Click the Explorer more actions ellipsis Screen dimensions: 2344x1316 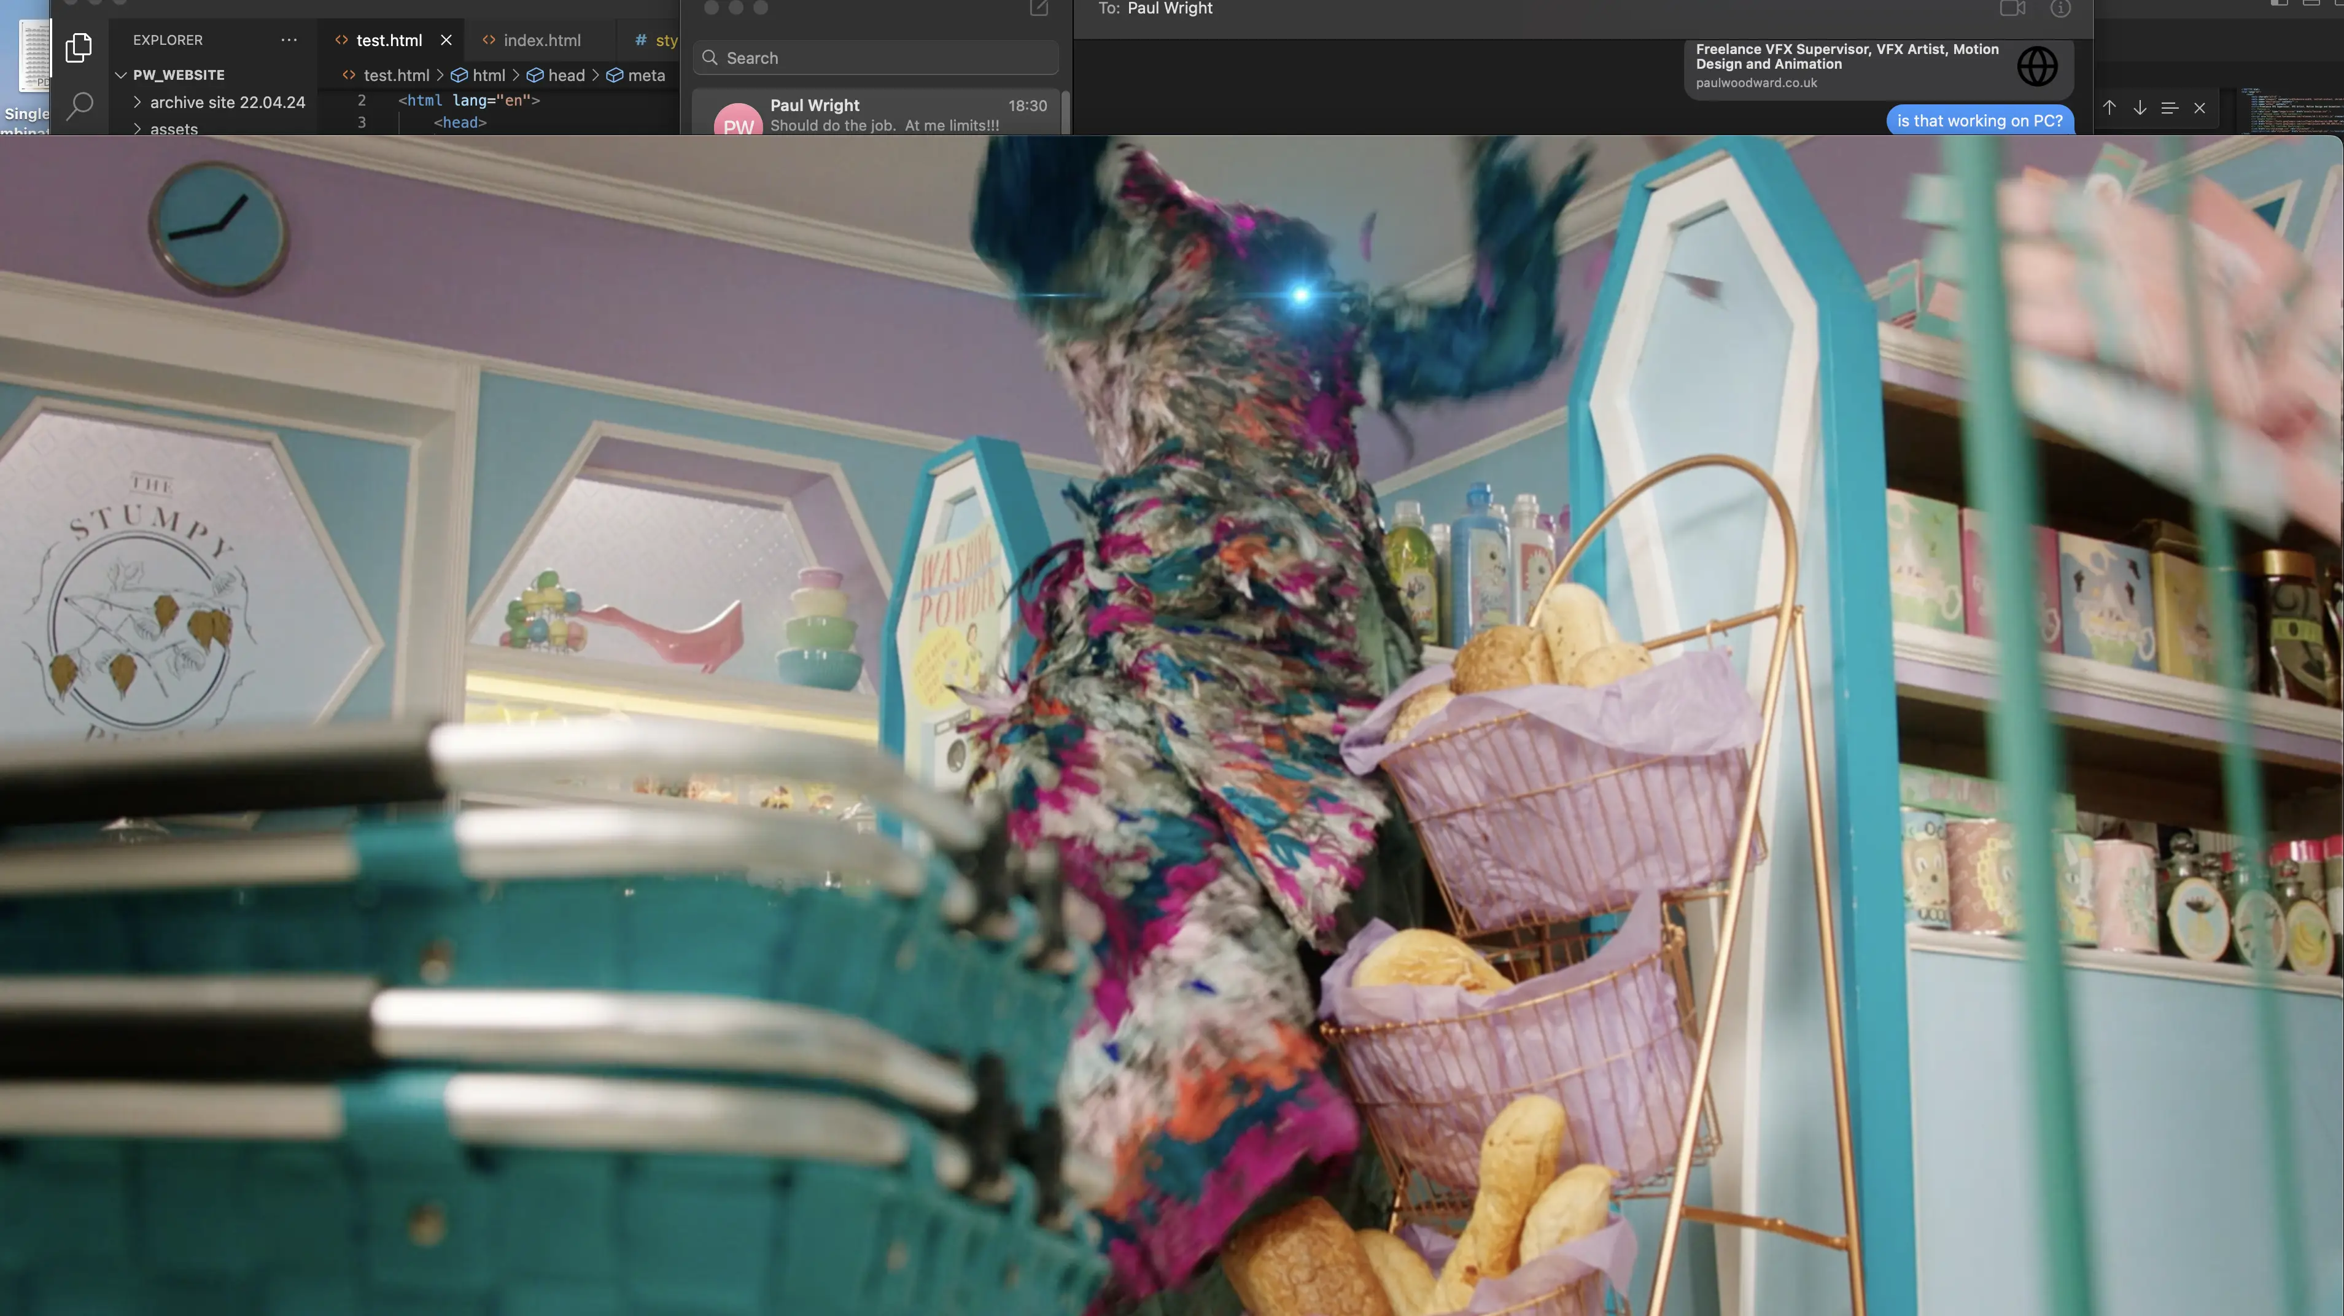tap(289, 40)
